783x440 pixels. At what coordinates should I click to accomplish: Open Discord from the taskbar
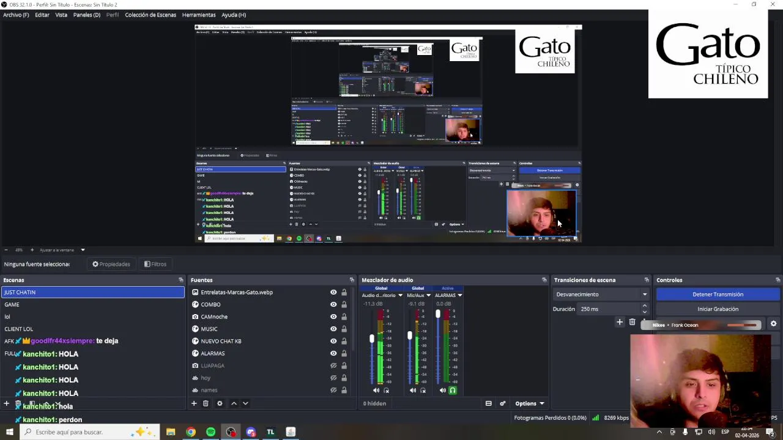[x=251, y=432]
